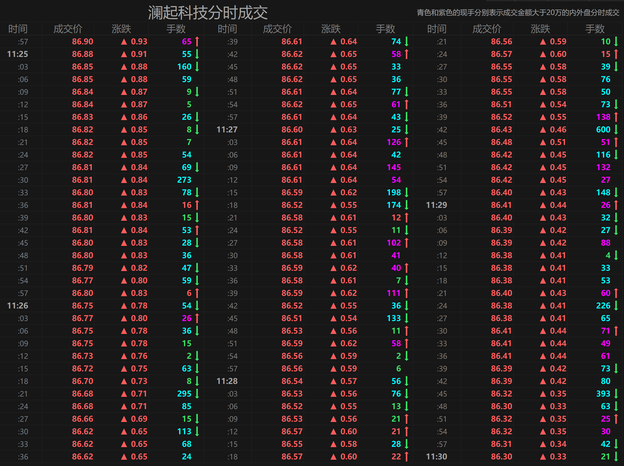The image size is (624, 466).
Task: Click the 手数 value 600
Action: [603, 130]
